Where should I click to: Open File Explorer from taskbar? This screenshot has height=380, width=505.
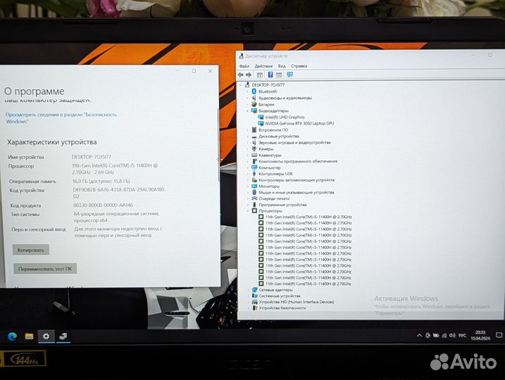[29, 336]
